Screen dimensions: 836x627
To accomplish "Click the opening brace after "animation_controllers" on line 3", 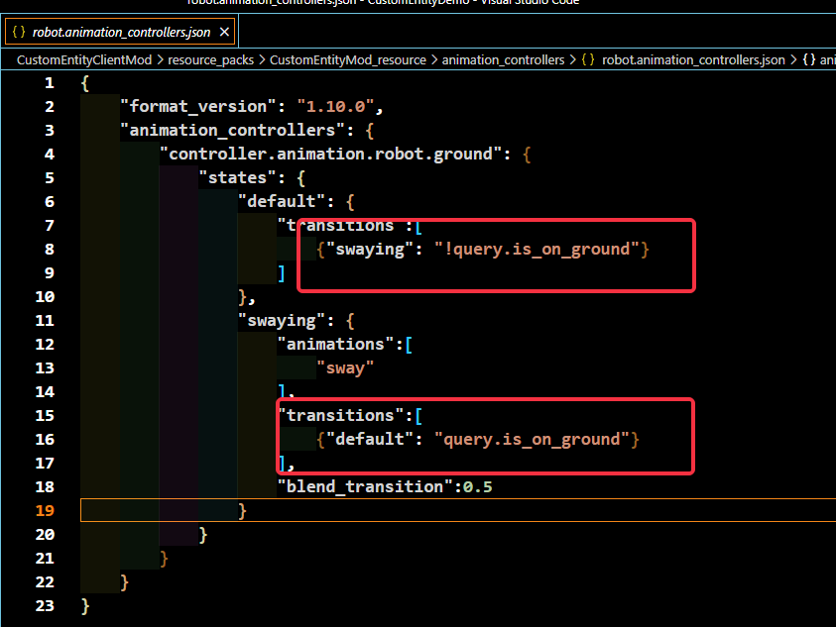I will point(370,131).
